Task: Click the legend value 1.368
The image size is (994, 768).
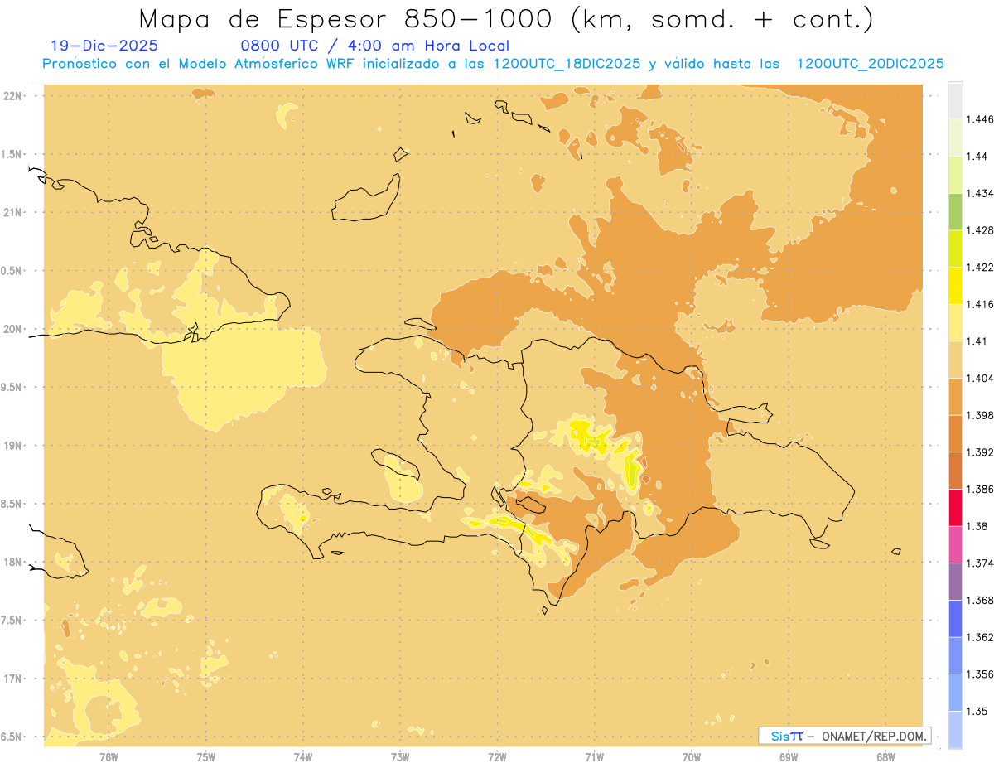Action: pos(982,601)
